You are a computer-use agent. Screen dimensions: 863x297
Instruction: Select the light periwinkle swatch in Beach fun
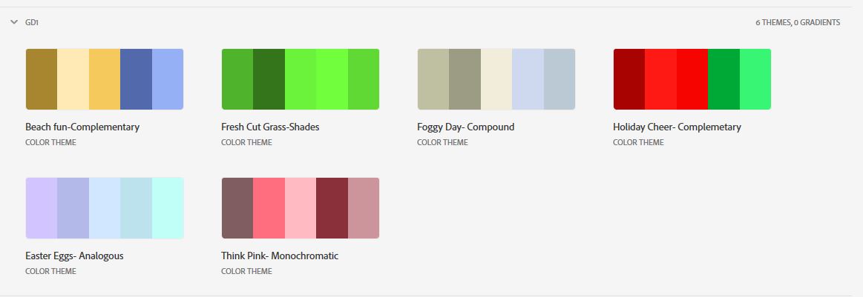click(168, 79)
